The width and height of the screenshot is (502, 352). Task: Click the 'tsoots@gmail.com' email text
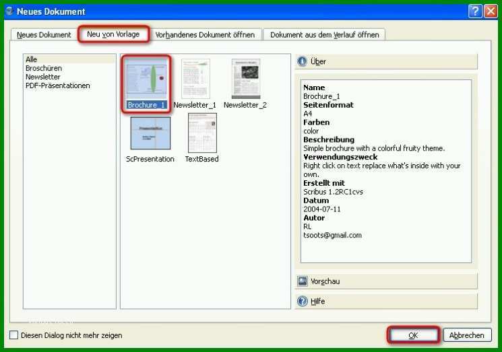[332, 236]
